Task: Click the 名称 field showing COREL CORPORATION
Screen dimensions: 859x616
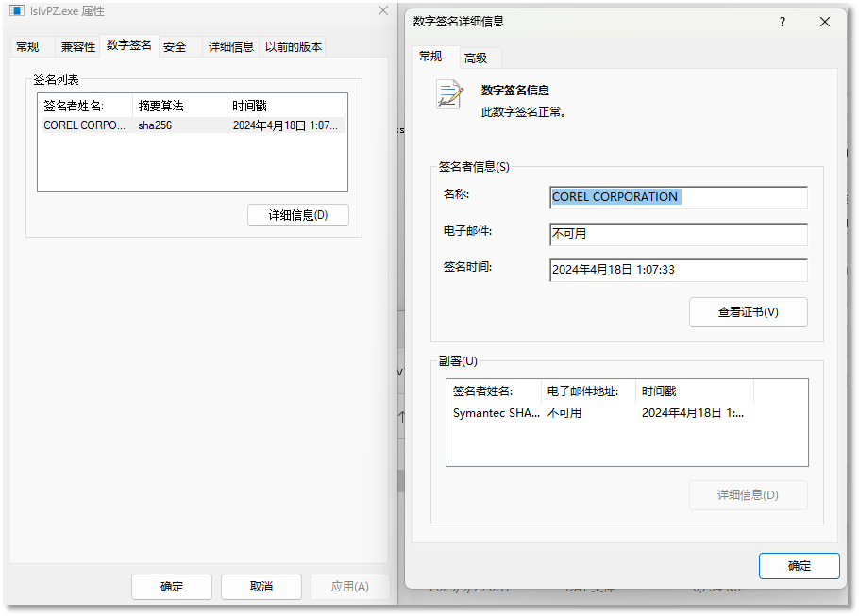Action: click(x=678, y=196)
